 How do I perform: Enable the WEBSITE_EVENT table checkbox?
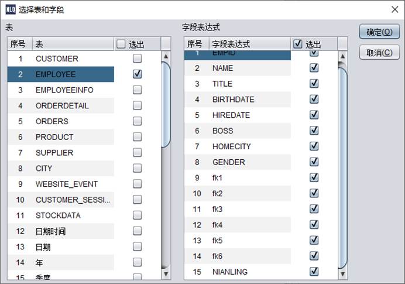137,184
